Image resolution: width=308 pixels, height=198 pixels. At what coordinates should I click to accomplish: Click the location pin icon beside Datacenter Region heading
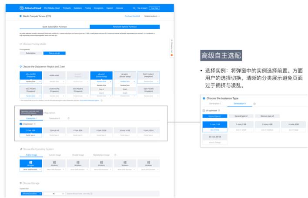(20, 67)
